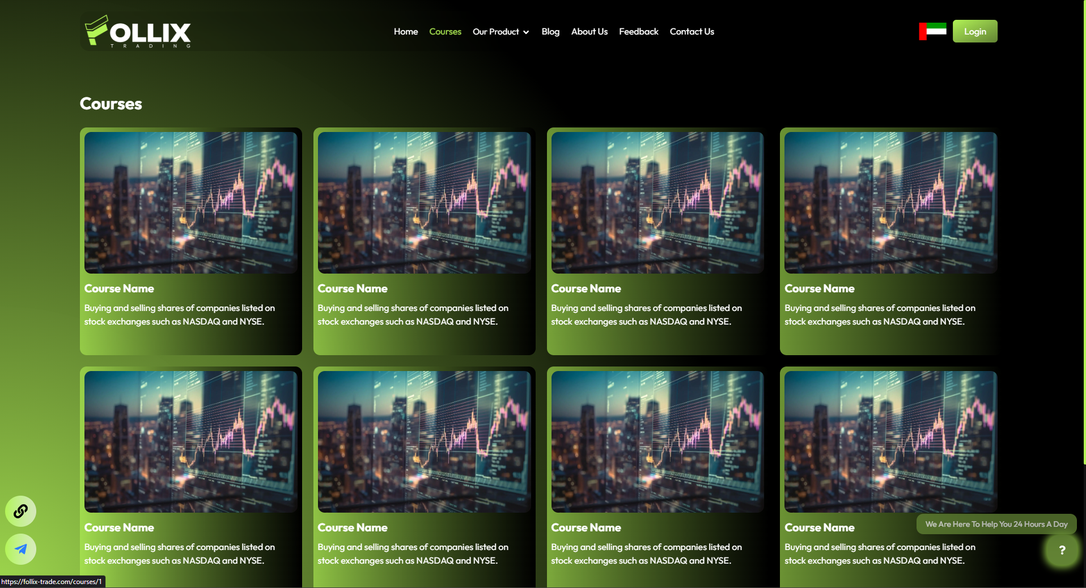
Task: Go to the Home menu item
Action: [x=406, y=32]
